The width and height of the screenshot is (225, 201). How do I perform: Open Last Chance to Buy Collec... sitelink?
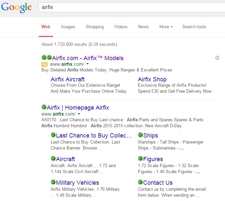coord(94,136)
